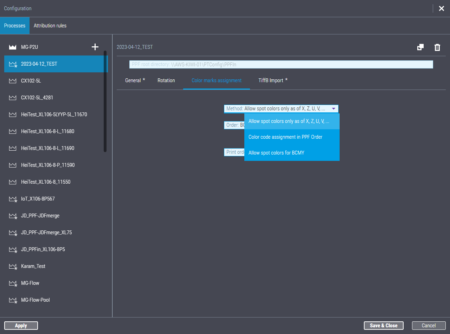Switch to the Attribution rules tab
This screenshot has height=334, width=450.
pos(50,25)
